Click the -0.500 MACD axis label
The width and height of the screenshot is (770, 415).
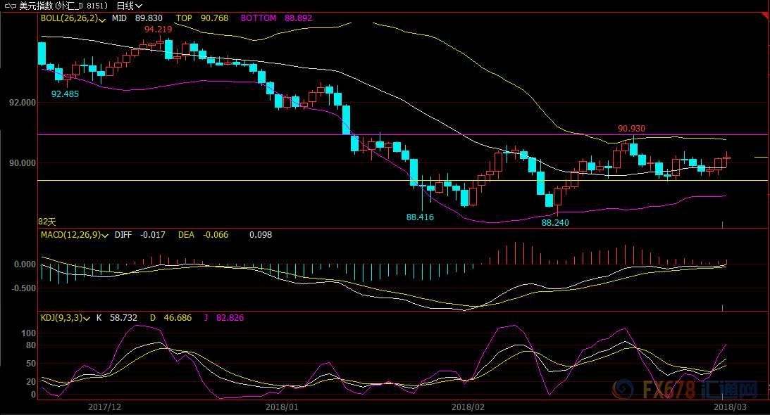pos(23,288)
